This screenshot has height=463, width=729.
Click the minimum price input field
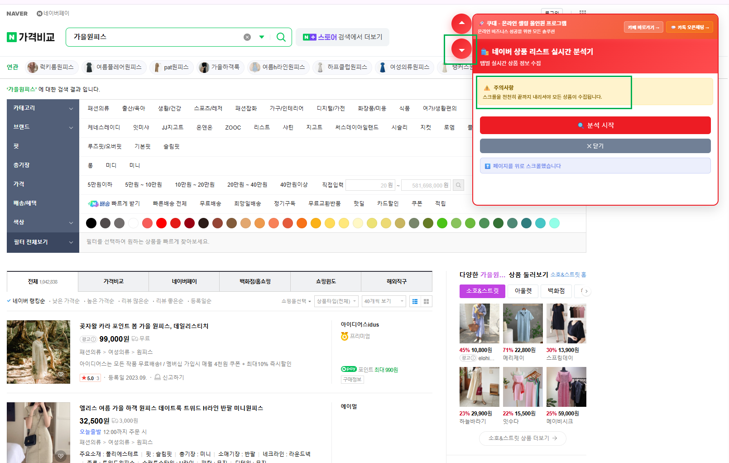pyautogui.click(x=370, y=185)
